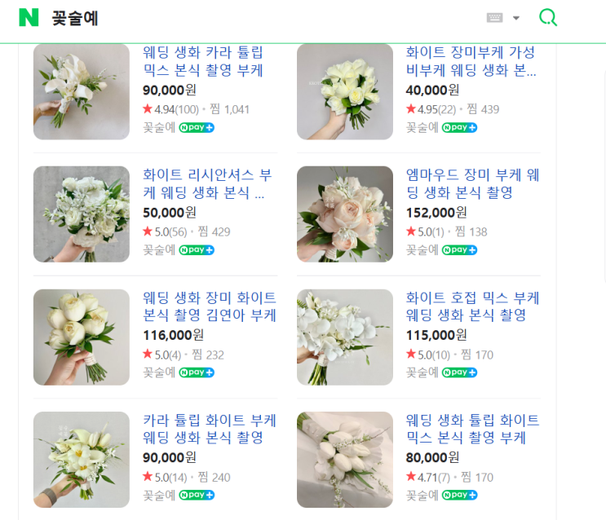
Task: Click the 꽃술예 search query field
Action: tap(245, 18)
